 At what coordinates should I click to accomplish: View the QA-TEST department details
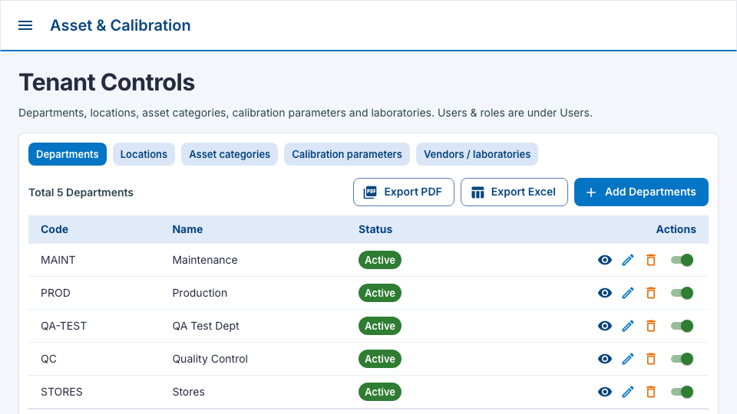point(605,326)
